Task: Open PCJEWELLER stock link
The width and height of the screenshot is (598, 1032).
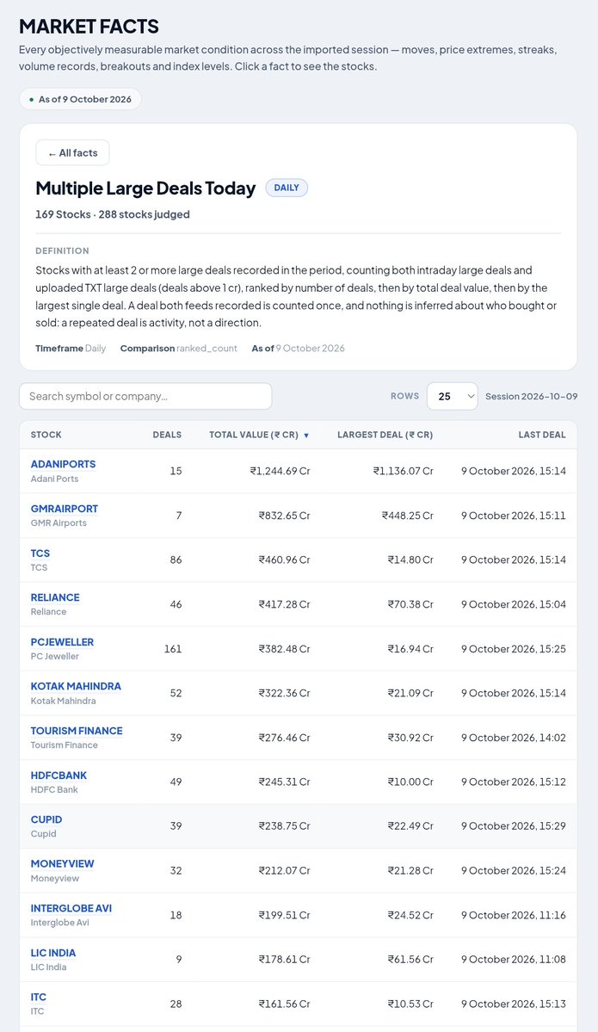Action: pyautogui.click(x=63, y=642)
